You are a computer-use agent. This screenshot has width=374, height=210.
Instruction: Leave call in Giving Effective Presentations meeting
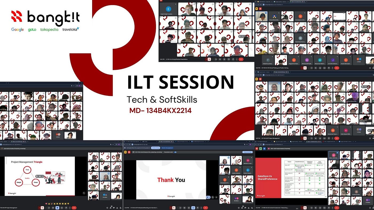click(x=241, y=59)
